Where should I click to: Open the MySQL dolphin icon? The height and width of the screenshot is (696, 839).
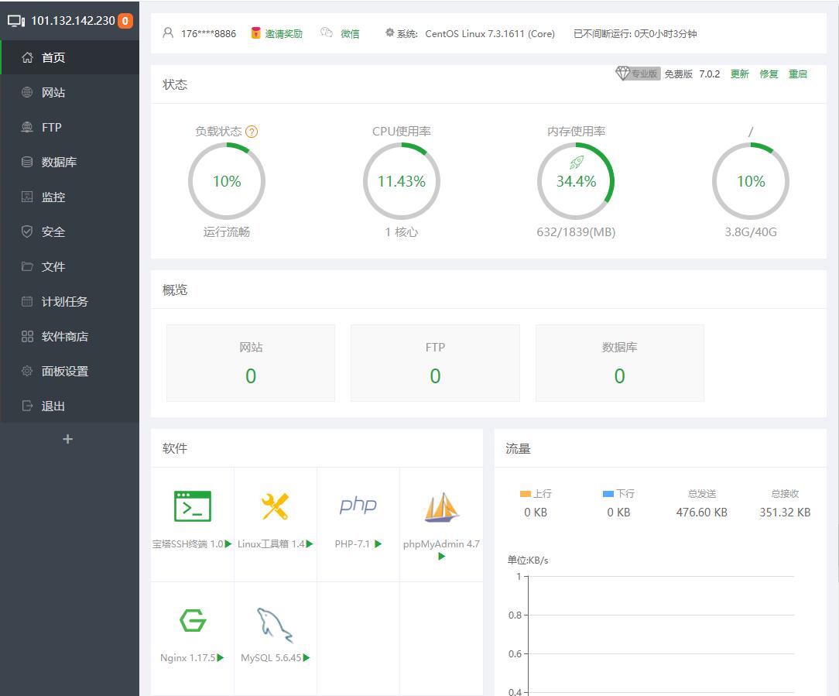click(x=275, y=625)
